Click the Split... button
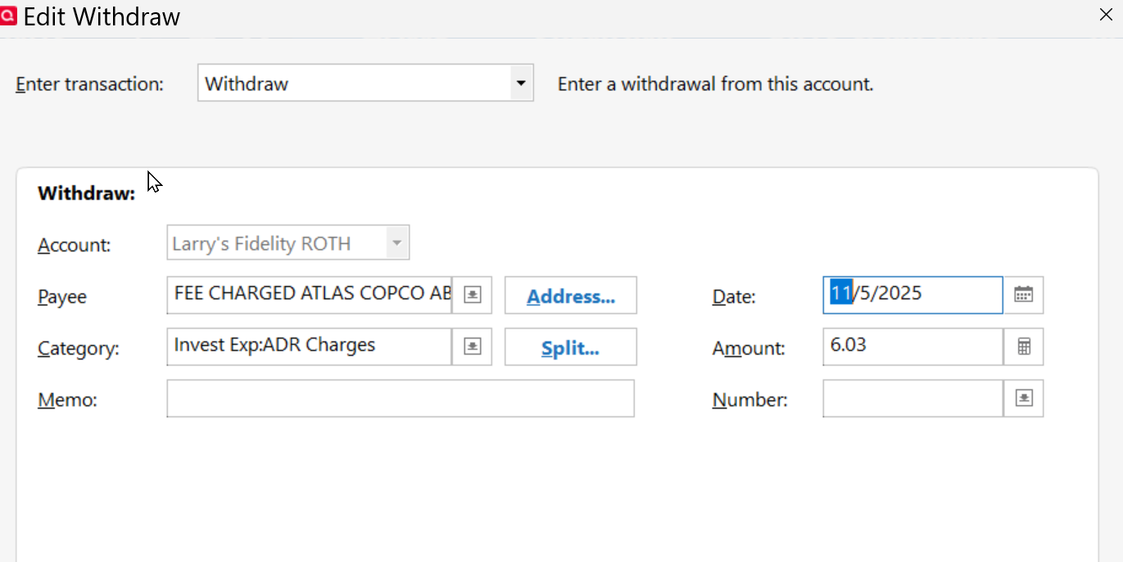Viewport: 1123px width, 562px height. [x=571, y=347]
